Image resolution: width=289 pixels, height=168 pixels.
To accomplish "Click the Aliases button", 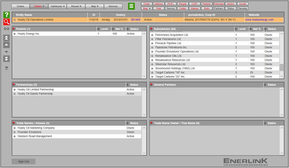I will (195, 8).
